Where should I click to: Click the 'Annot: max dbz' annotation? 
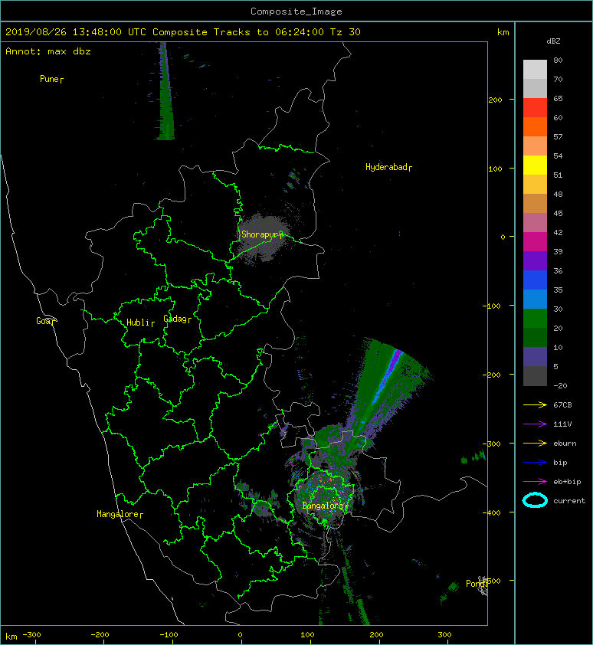(48, 51)
